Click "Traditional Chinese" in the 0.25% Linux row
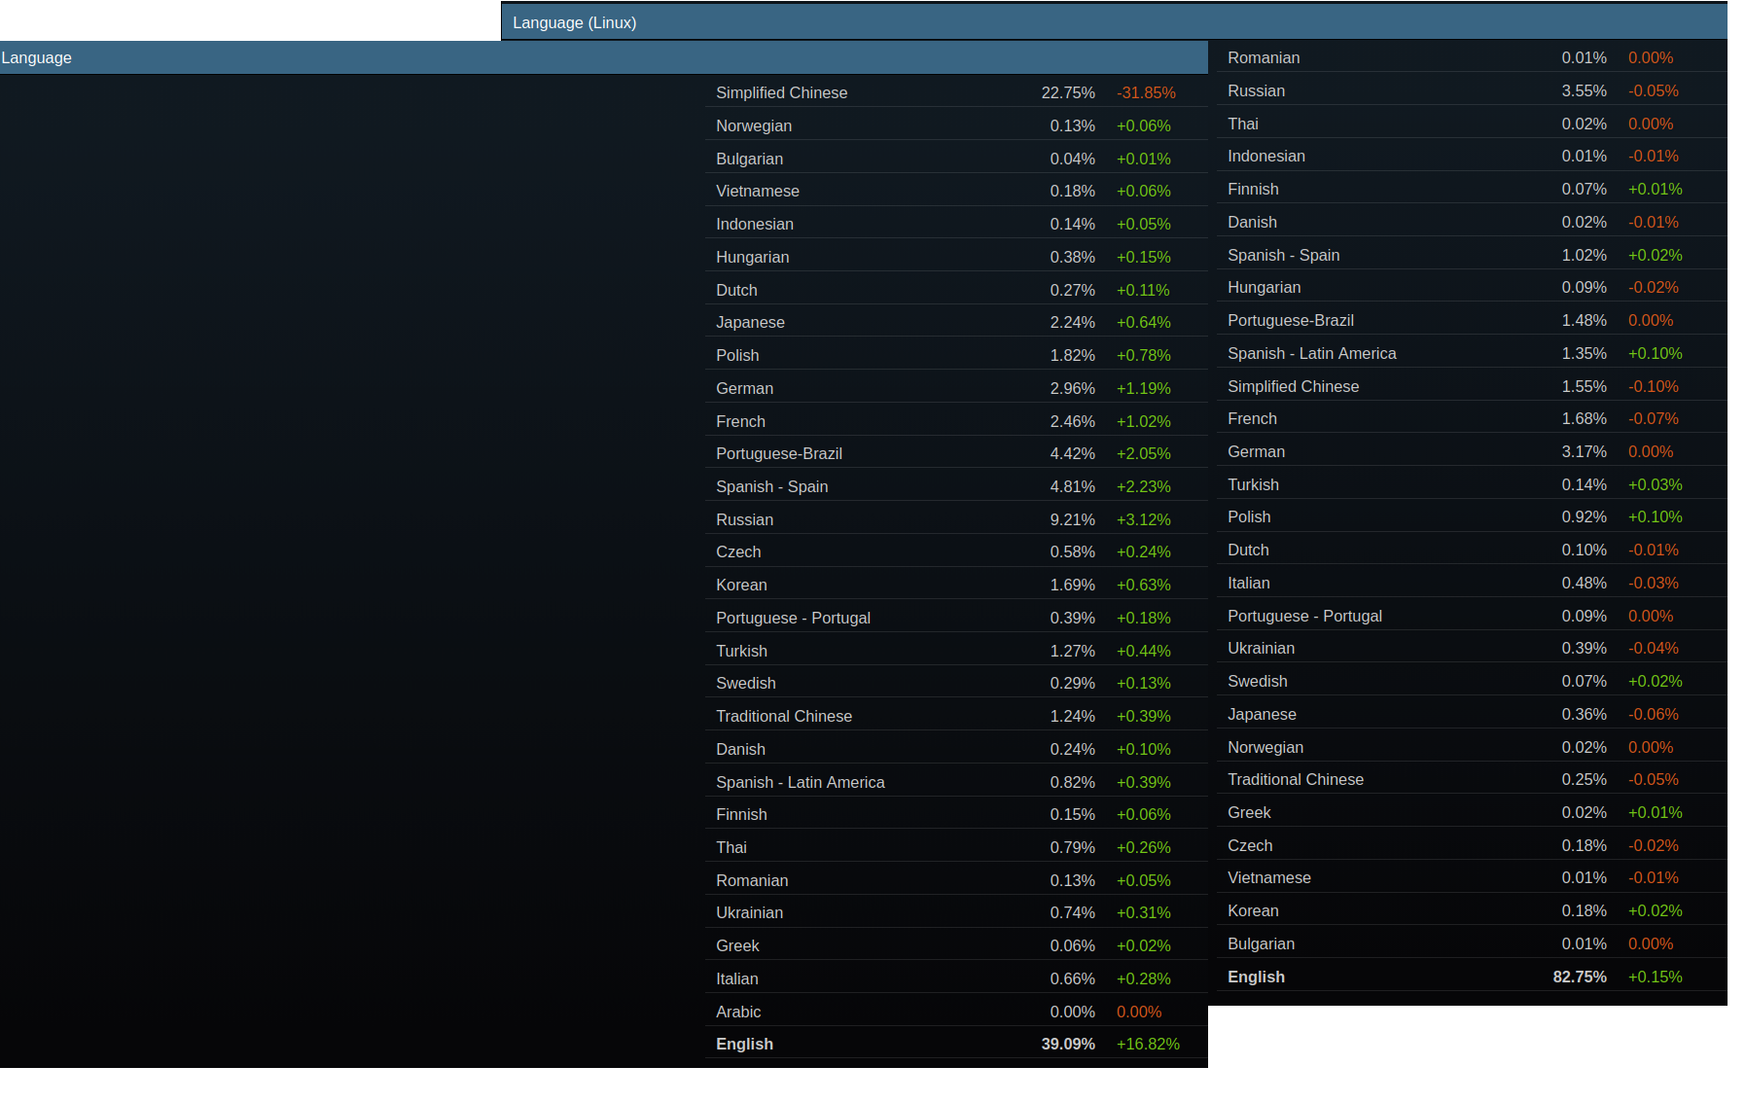The height and width of the screenshot is (1102, 1746). tap(1296, 779)
